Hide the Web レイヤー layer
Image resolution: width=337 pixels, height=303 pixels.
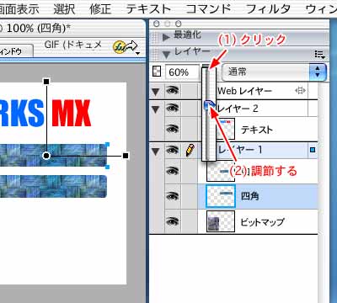[173, 91]
